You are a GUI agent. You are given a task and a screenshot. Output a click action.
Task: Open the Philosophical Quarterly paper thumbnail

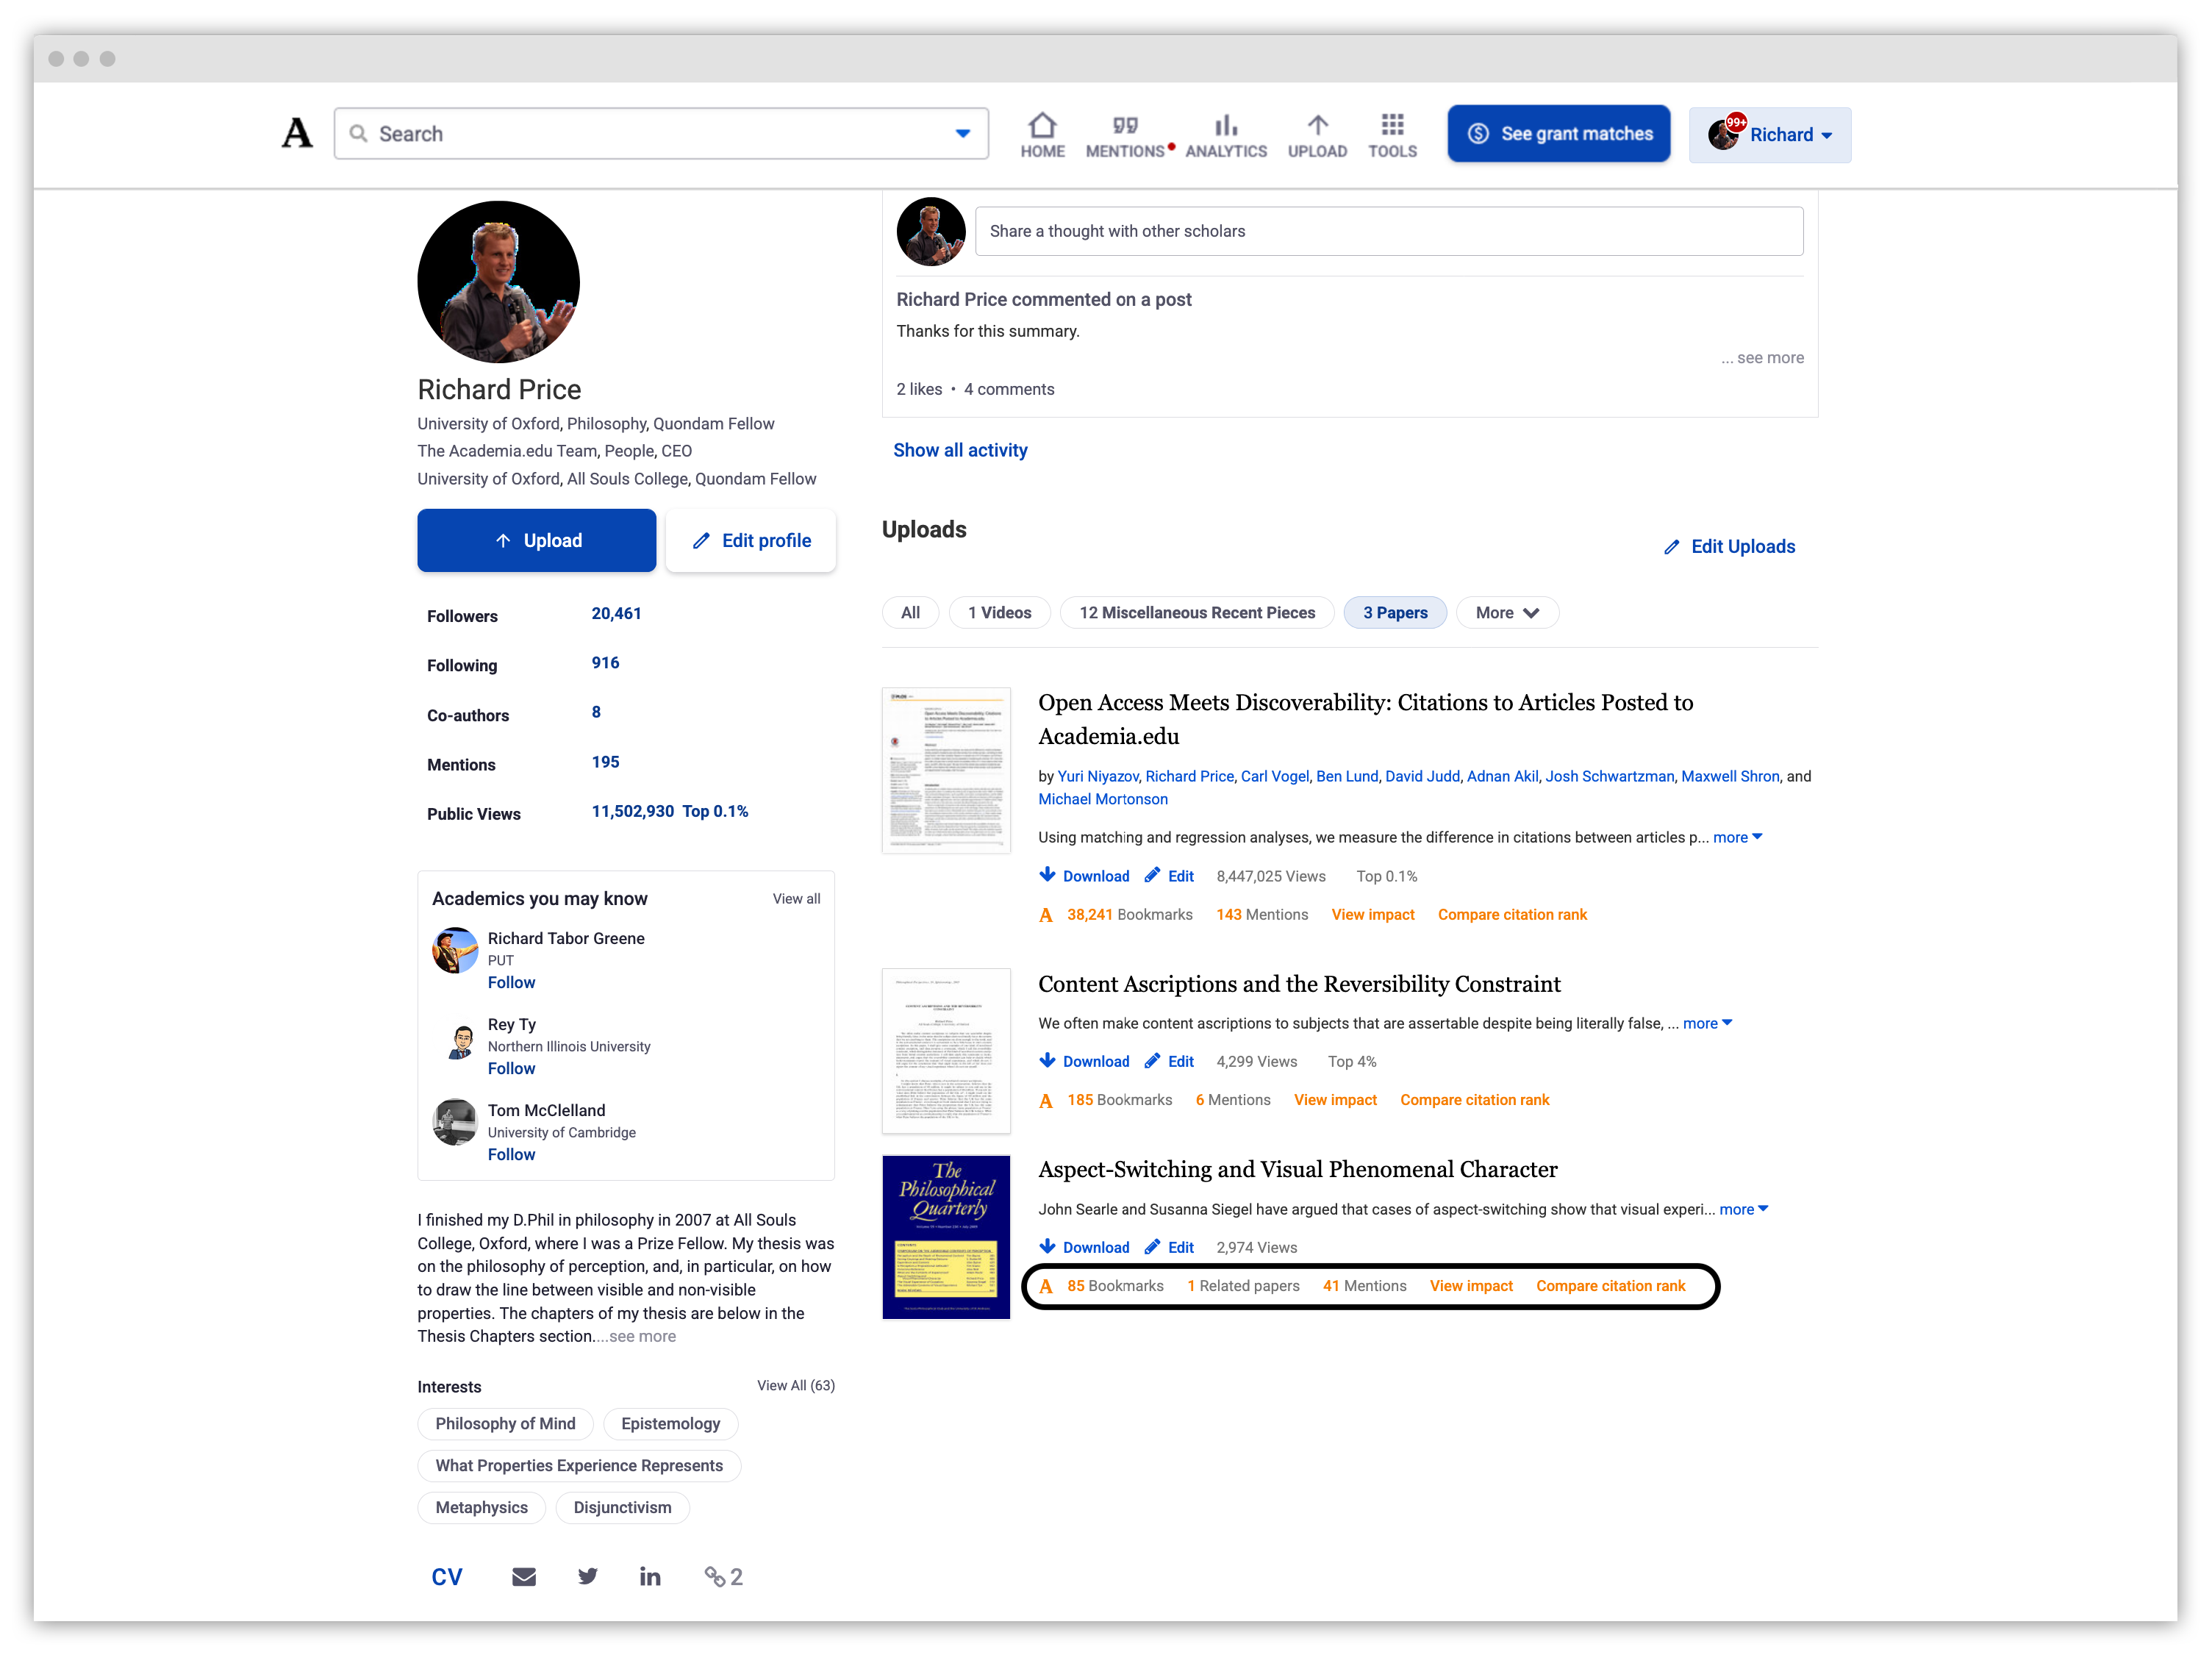[x=945, y=1237]
